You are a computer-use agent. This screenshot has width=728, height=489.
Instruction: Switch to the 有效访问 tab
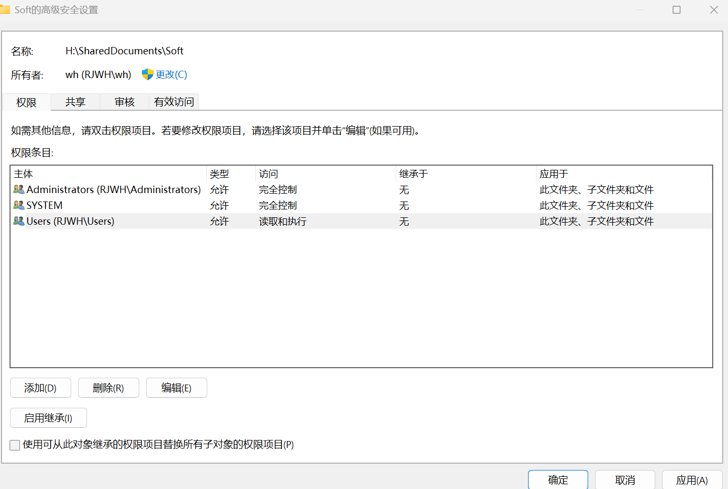click(174, 101)
